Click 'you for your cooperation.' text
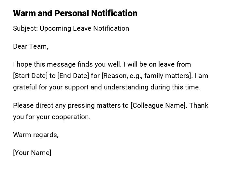Screen dimensions: 228x173 (52, 117)
